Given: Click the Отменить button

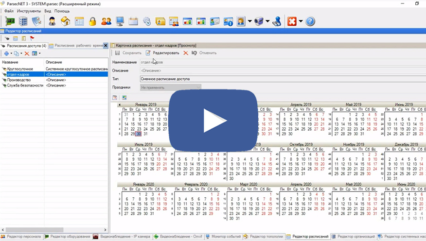Looking at the screenshot, I should 204,53.
